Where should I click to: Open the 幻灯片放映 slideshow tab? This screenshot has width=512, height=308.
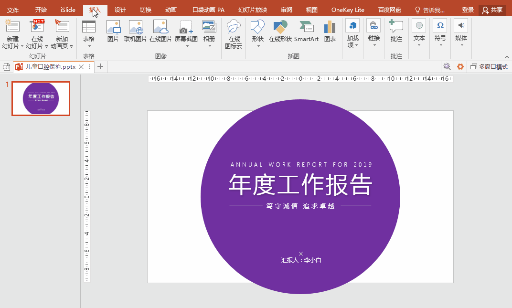click(253, 10)
